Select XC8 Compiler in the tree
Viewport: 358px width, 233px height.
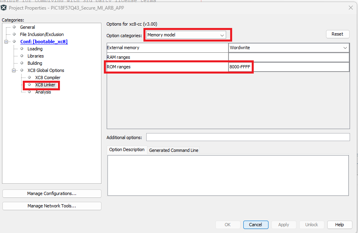pos(48,78)
